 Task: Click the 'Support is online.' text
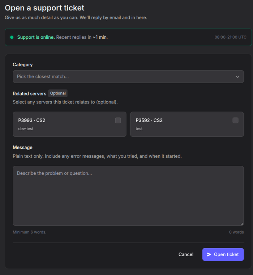tap(36, 37)
